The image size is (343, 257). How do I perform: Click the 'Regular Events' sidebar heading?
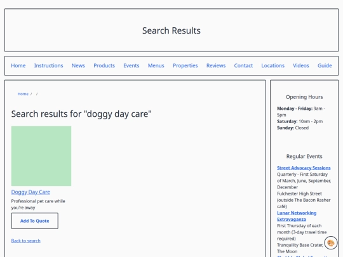point(304,157)
